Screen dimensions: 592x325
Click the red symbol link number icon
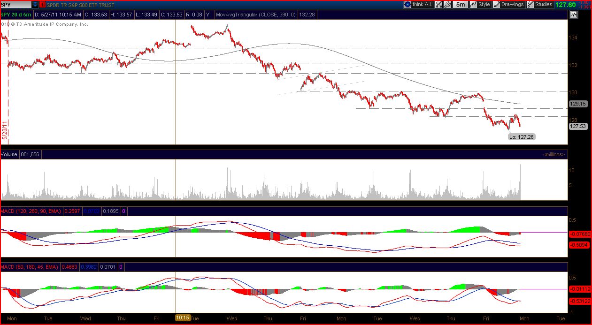[43, 5]
